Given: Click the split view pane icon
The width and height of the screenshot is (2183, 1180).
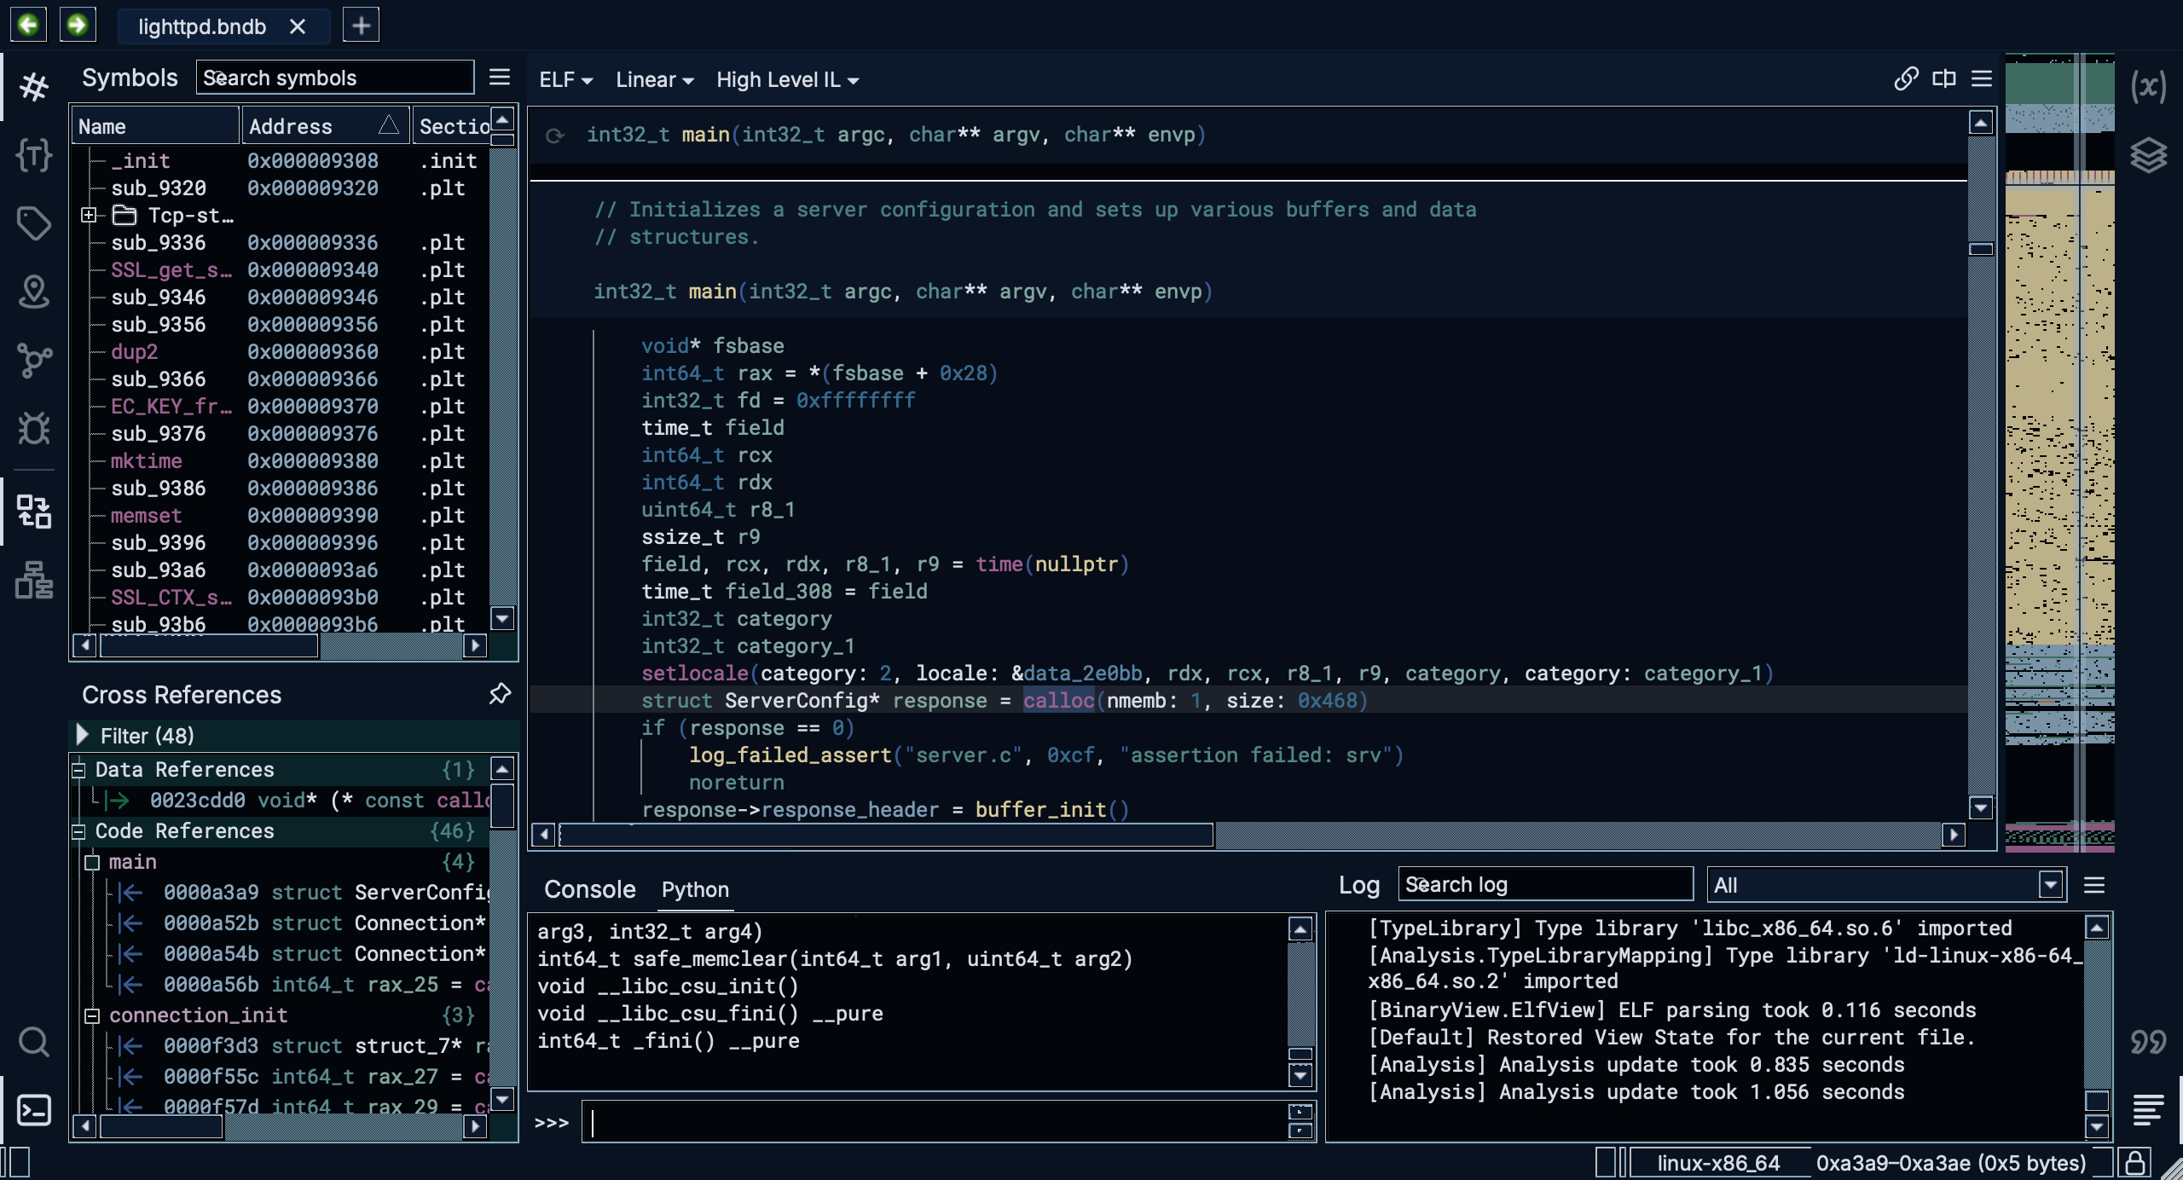Looking at the screenshot, I should pyautogui.click(x=1944, y=79).
